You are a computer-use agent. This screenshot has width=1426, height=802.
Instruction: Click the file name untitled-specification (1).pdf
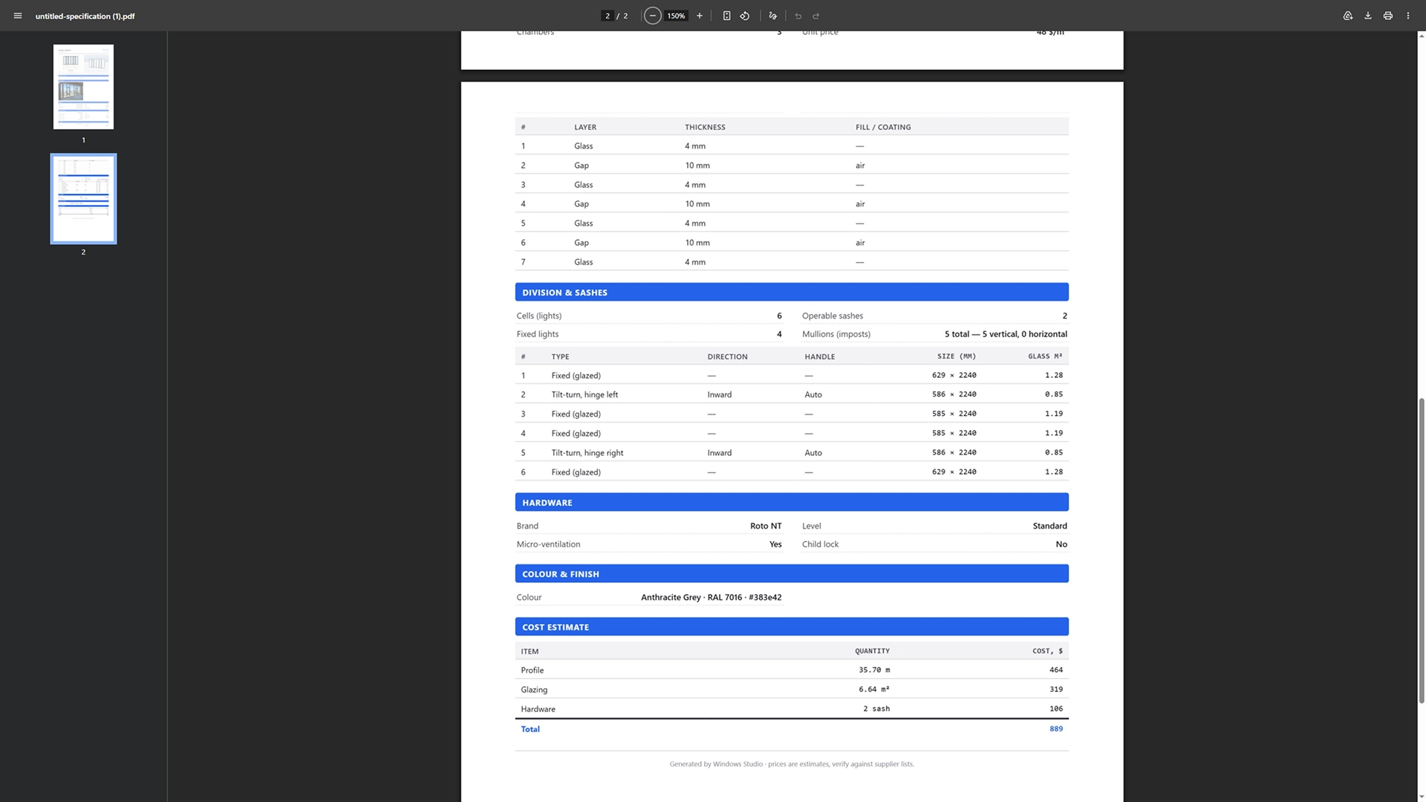click(x=85, y=16)
